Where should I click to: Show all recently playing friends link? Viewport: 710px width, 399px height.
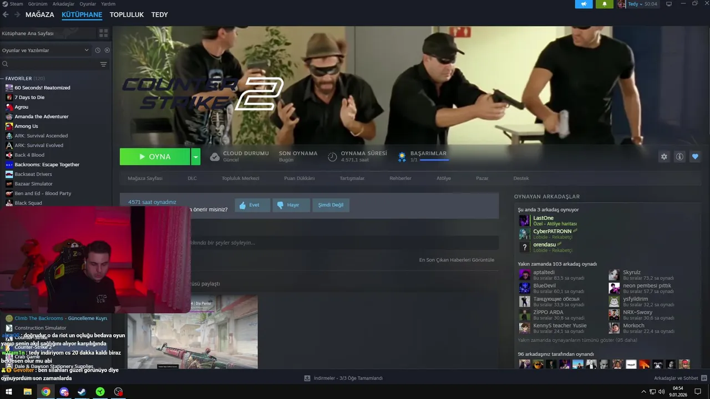[x=577, y=340]
